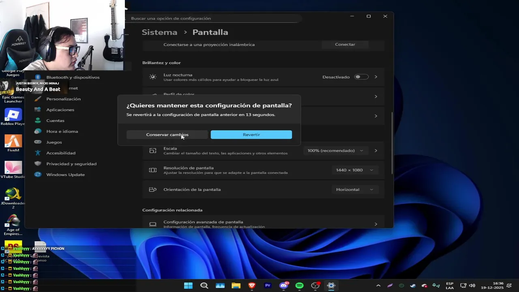Open the notifications bell icon
This screenshot has height=292, width=519.
pyautogui.click(x=509, y=286)
